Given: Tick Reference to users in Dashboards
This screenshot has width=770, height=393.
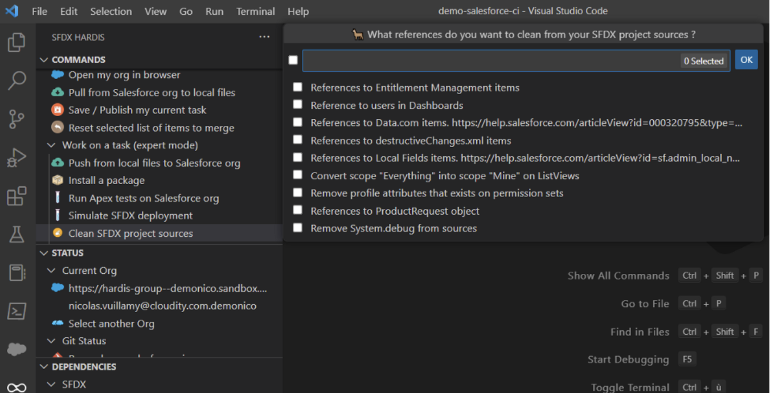Looking at the screenshot, I should (298, 105).
